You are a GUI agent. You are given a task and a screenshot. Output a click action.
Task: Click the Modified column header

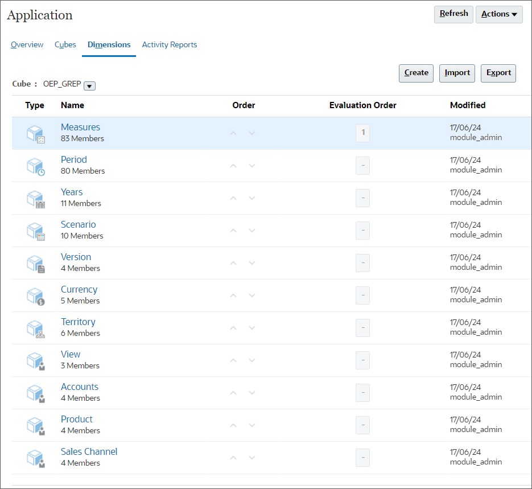pyautogui.click(x=468, y=105)
